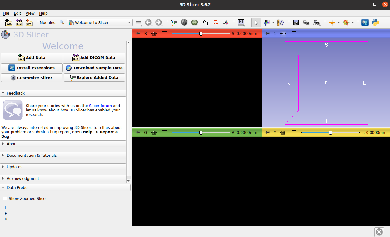The width and height of the screenshot is (390, 237).
Task: Open the Data module tree icon
Action: click(x=174, y=22)
